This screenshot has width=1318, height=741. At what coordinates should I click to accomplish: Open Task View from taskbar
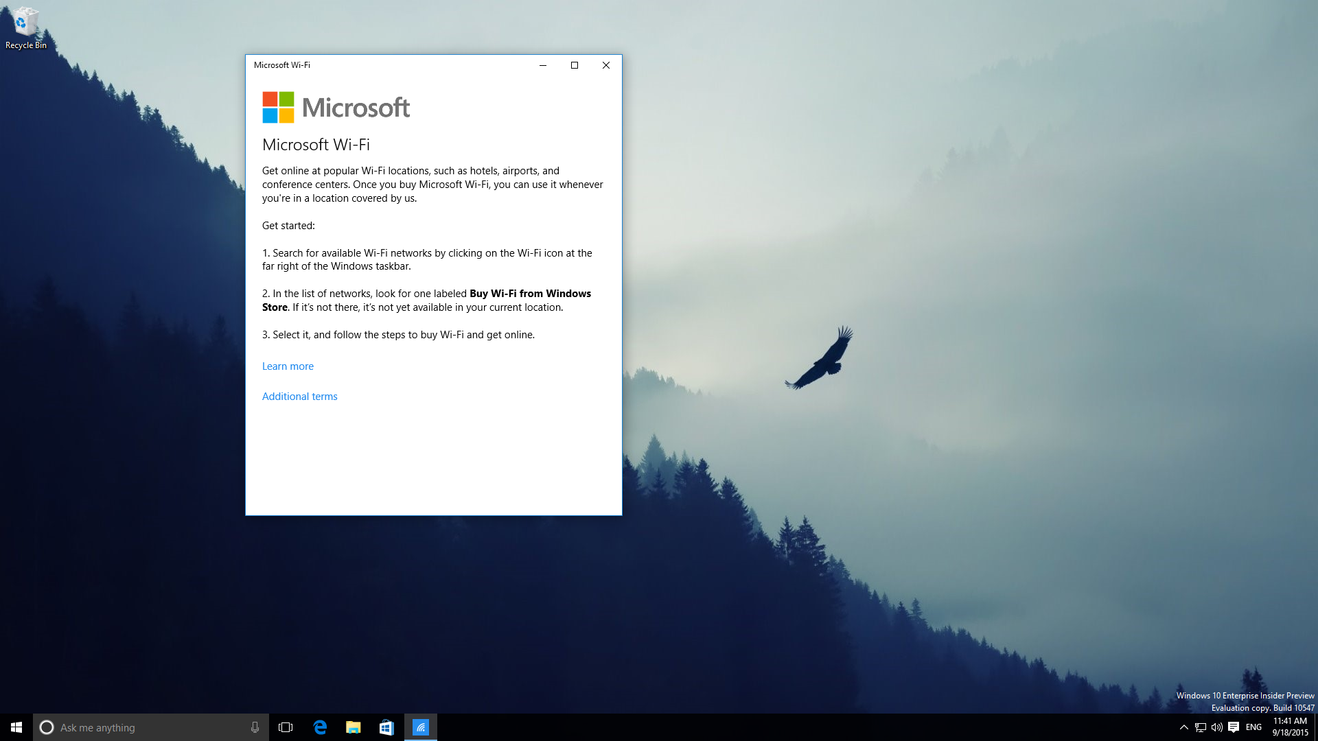click(x=286, y=727)
